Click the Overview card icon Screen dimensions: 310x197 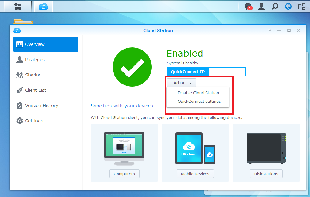point(19,44)
